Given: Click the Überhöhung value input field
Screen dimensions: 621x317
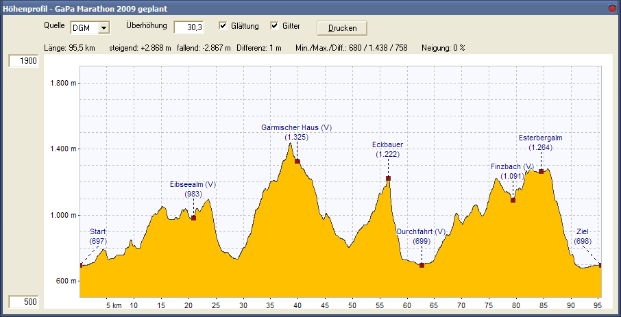Looking at the screenshot, I should click(189, 27).
